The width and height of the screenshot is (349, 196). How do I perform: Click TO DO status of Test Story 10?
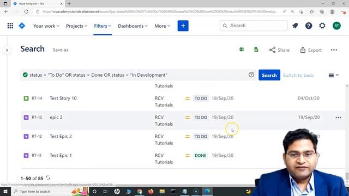click(x=201, y=98)
